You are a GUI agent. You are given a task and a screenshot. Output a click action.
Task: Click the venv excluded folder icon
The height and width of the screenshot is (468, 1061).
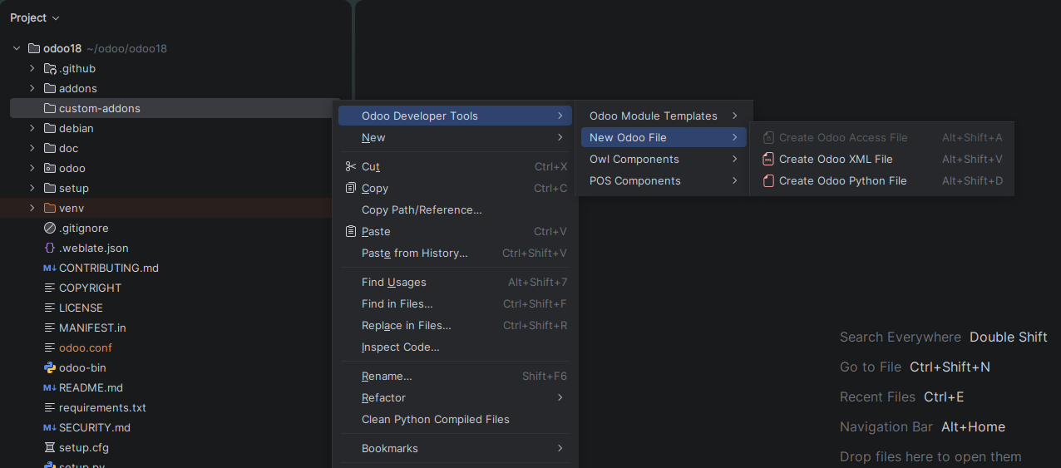click(50, 208)
